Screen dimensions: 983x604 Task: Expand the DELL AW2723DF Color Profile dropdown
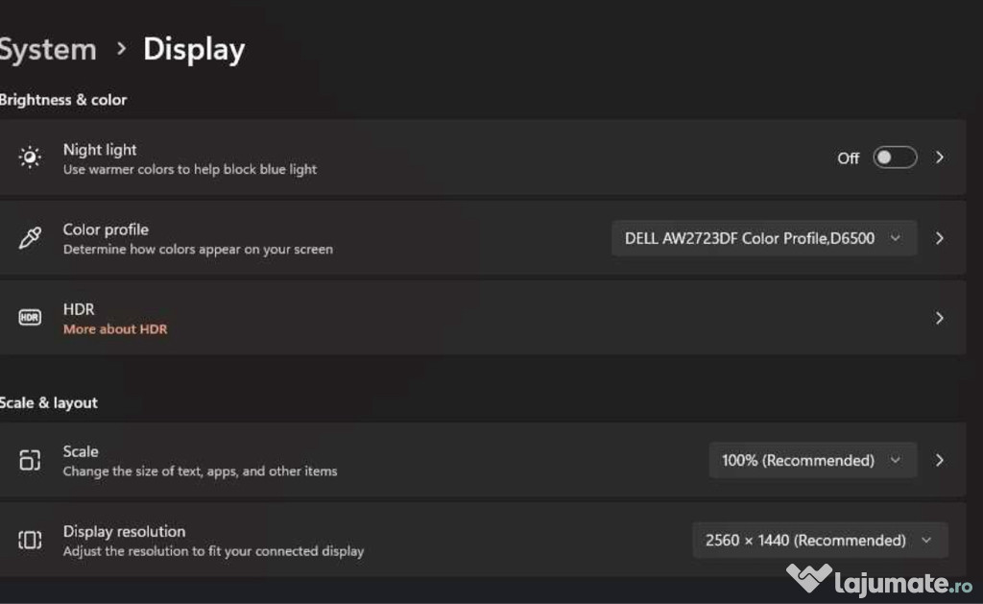pyautogui.click(x=764, y=238)
